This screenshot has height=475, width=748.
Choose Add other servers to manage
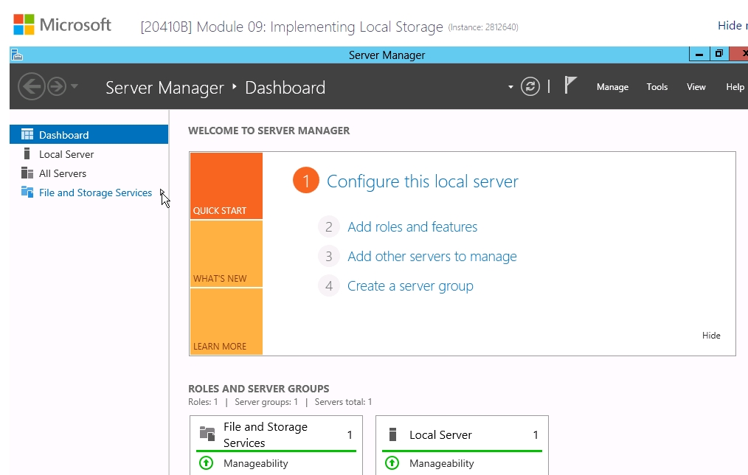[432, 256]
